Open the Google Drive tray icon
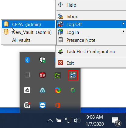 [x=27, y=90]
